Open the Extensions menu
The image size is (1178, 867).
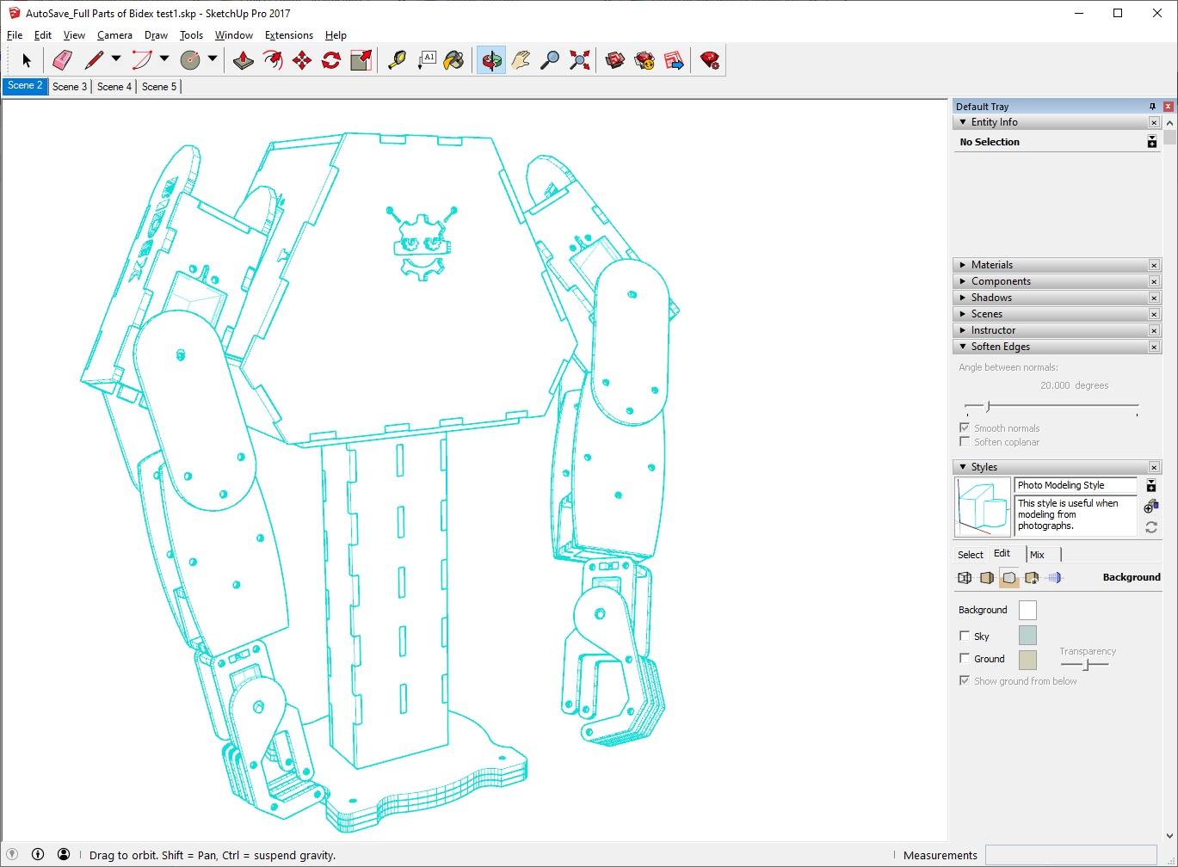click(x=288, y=35)
